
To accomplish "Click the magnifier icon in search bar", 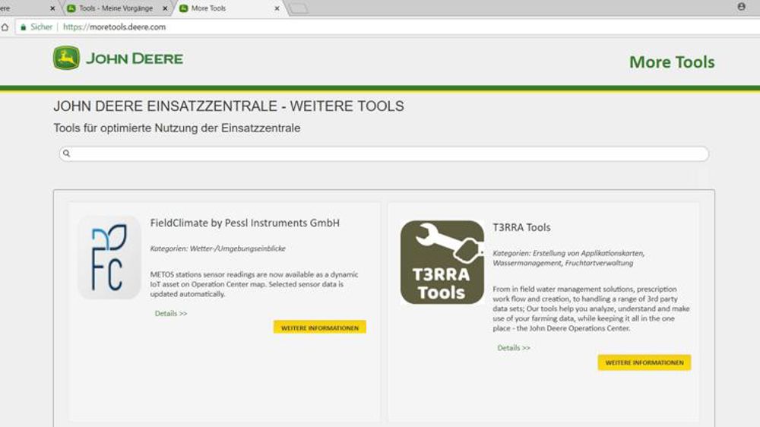I will tap(67, 153).
